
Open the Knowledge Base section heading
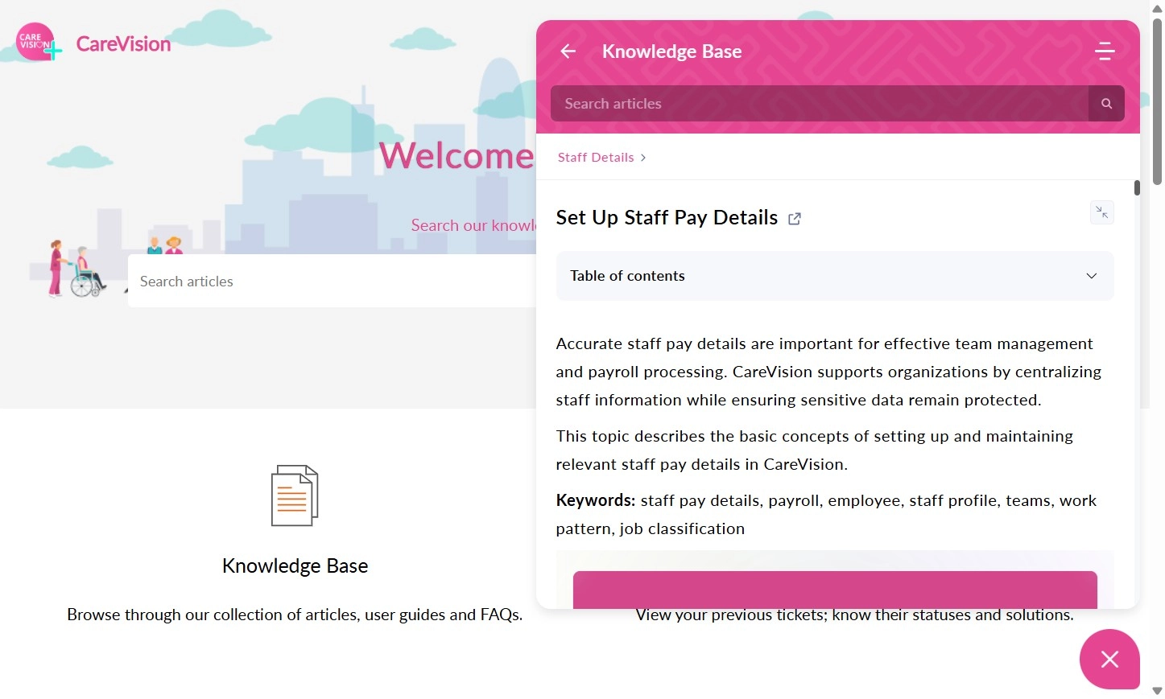click(295, 566)
